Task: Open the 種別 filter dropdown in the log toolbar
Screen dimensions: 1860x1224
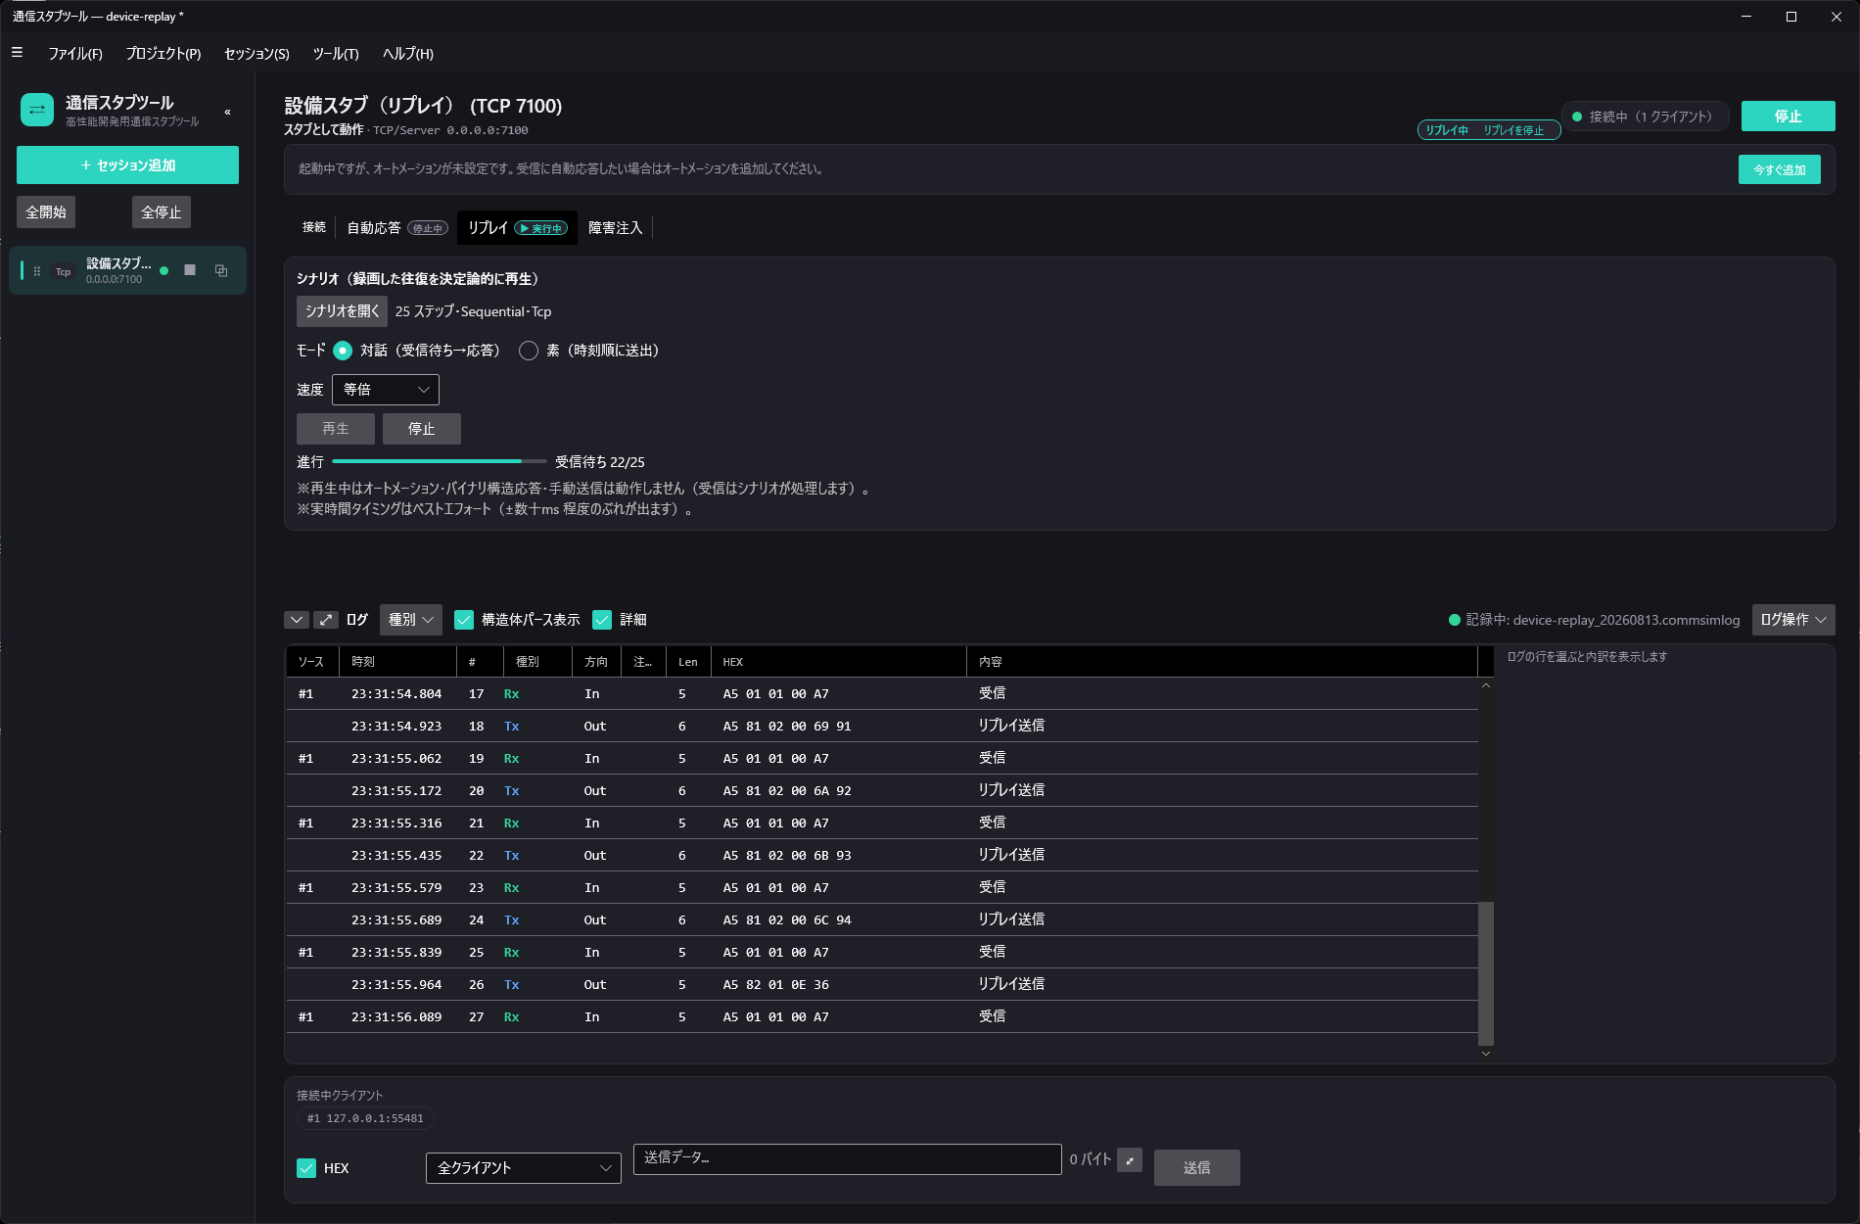Action: 411,620
